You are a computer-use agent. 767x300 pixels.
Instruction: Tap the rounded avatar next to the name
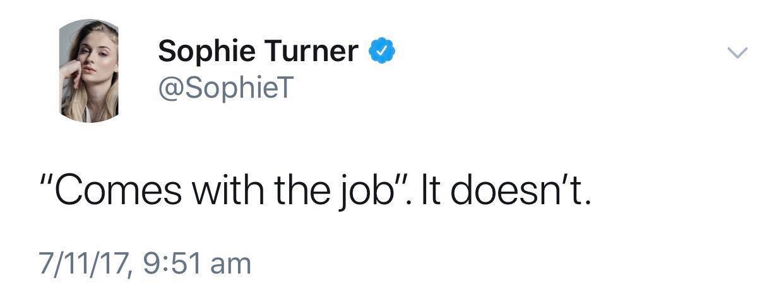[90, 71]
